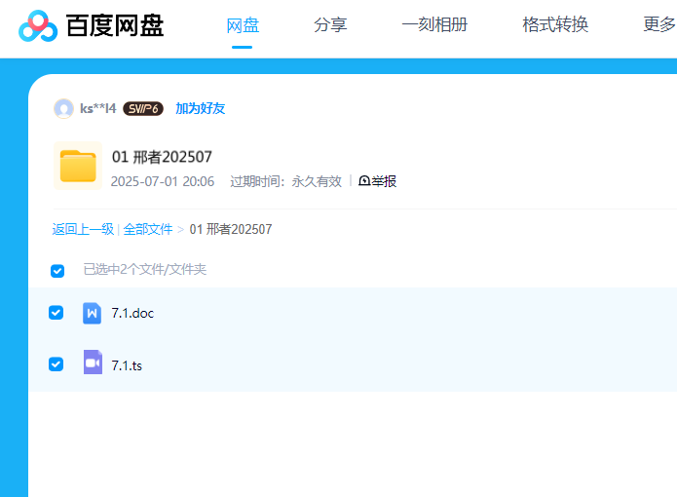The image size is (677, 497).
Task: Open the 7.1.ts file name
Action: pyautogui.click(x=127, y=365)
